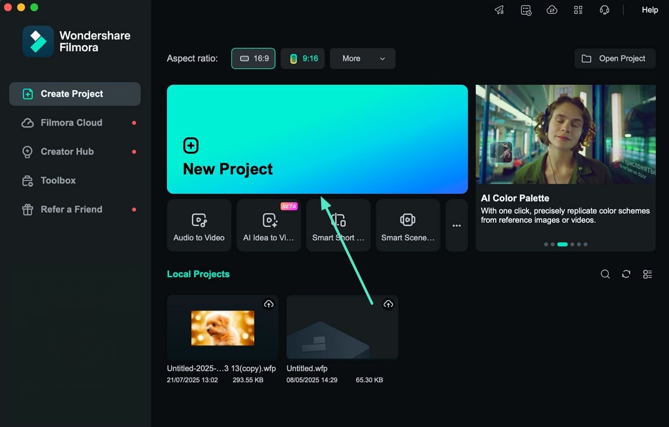Click the Open Project button
The image size is (669, 427).
[615, 59]
